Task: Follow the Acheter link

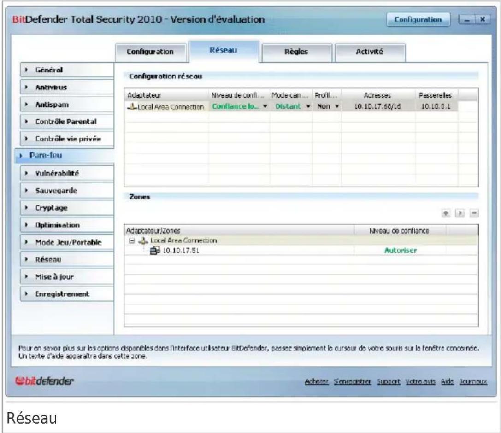Action: 316,381
